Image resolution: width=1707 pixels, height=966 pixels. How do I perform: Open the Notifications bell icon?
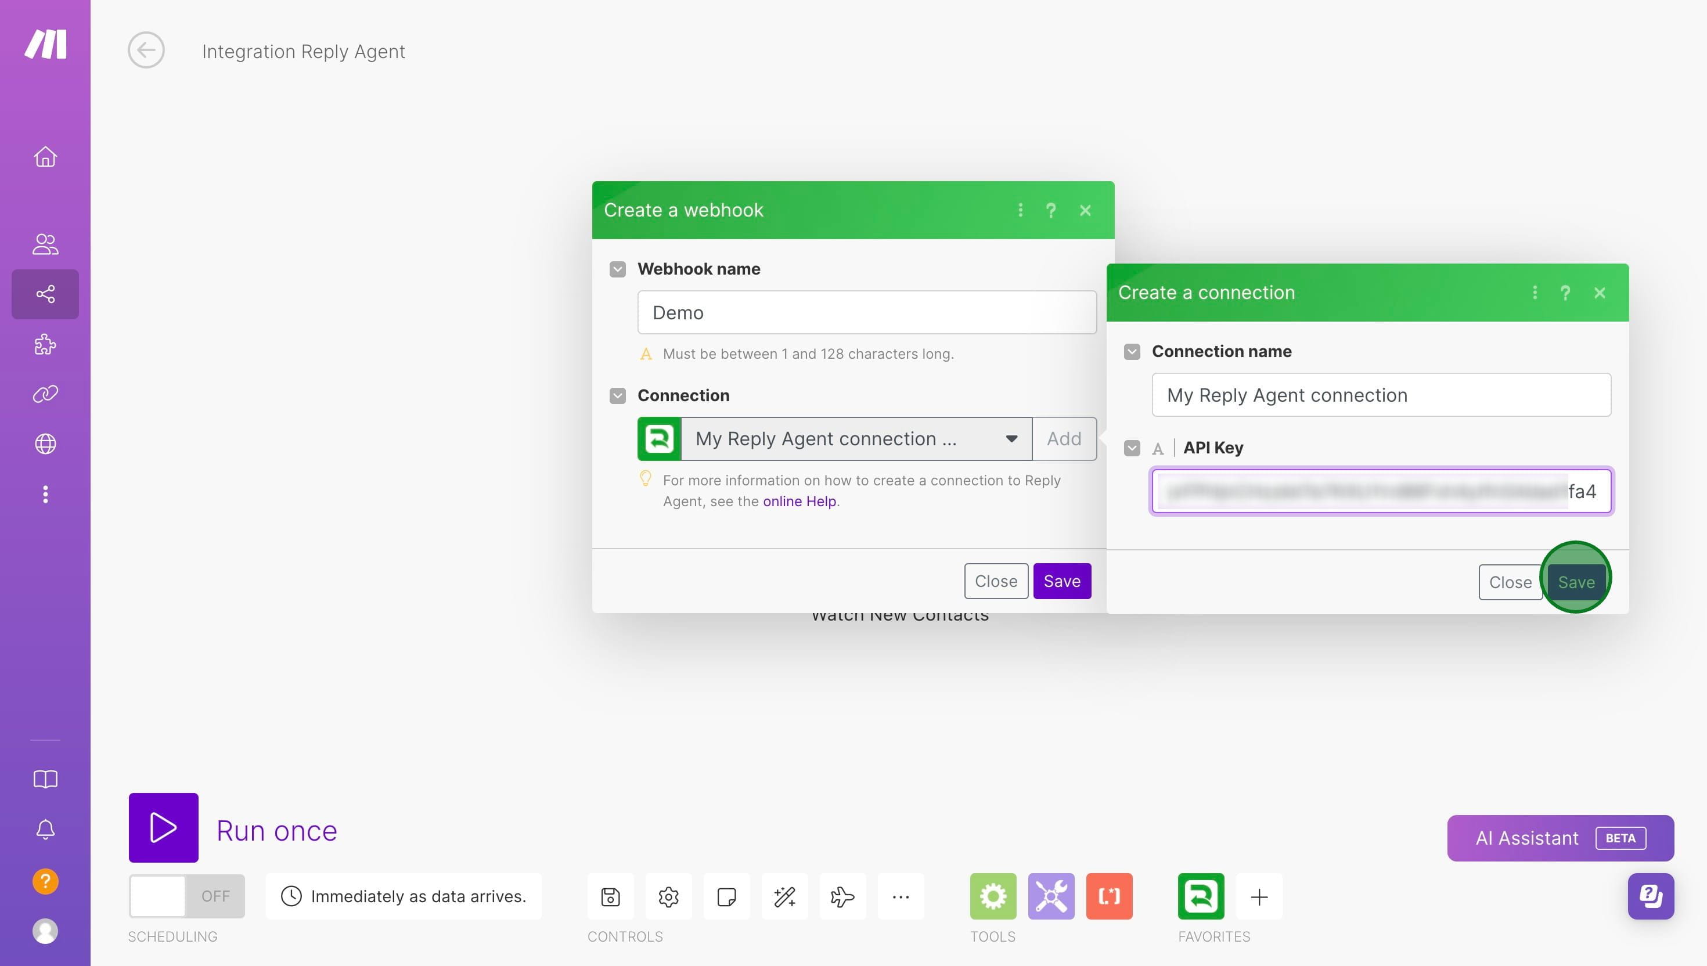pos(45,830)
